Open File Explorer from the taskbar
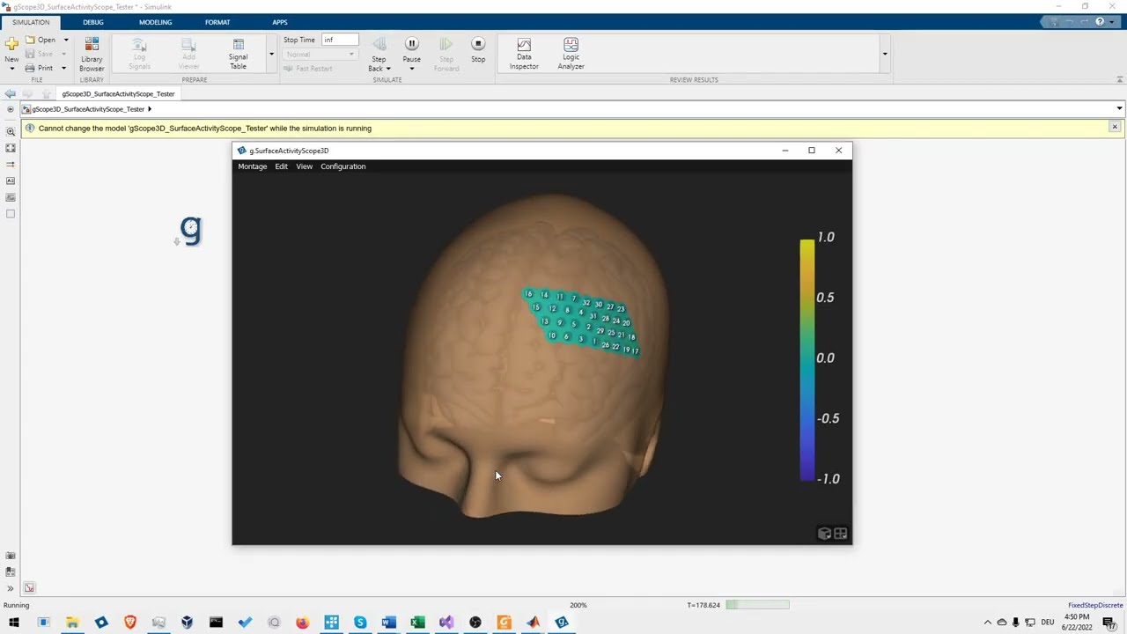This screenshot has height=634, width=1127. (72, 623)
